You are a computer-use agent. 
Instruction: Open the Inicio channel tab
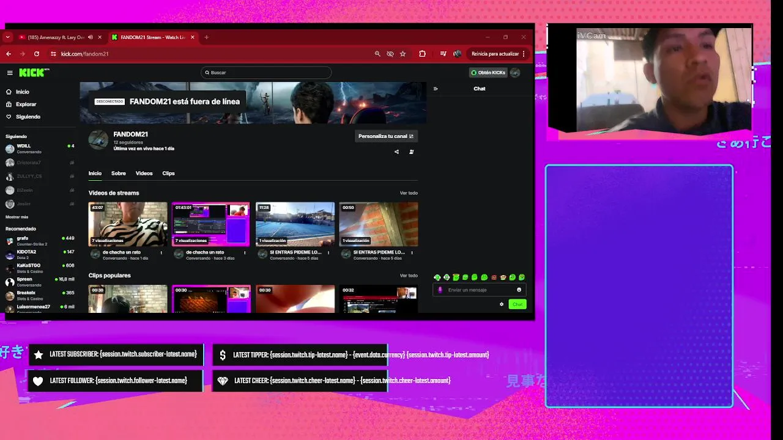(x=95, y=174)
